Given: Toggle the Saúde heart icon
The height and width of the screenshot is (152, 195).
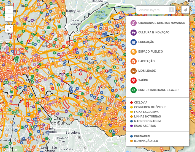Looking at the screenshot, I should tap(134, 81).
